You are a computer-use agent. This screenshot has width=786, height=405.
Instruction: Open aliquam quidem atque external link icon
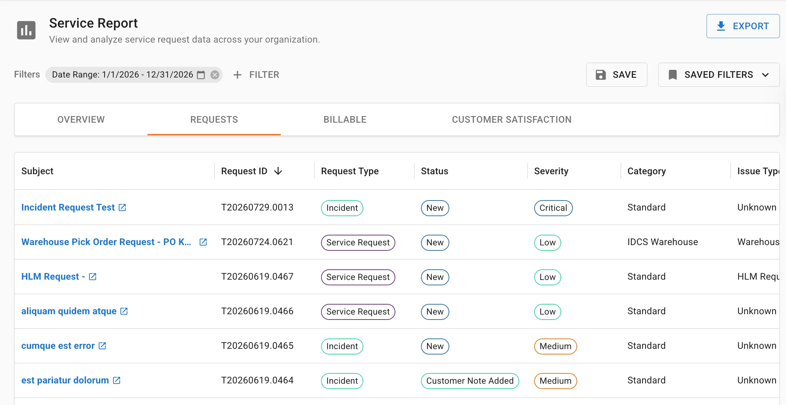coord(124,311)
